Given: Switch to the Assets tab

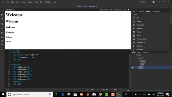Looking at the screenshot, I should [139, 52].
